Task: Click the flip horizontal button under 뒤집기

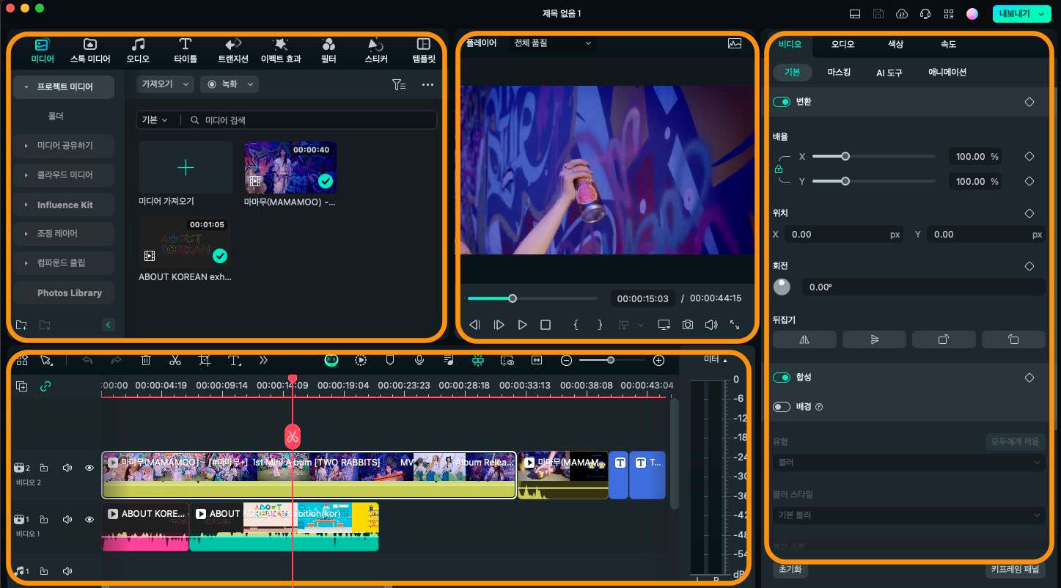Action: tap(804, 339)
